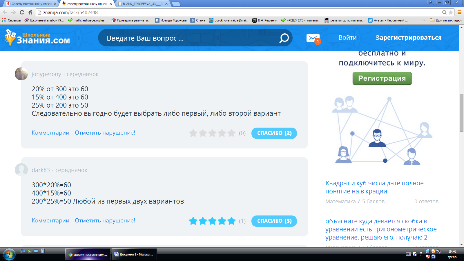Click the RU language indicator in tray
This screenshot has width=464, height=261.
click(x=408, y=254)
